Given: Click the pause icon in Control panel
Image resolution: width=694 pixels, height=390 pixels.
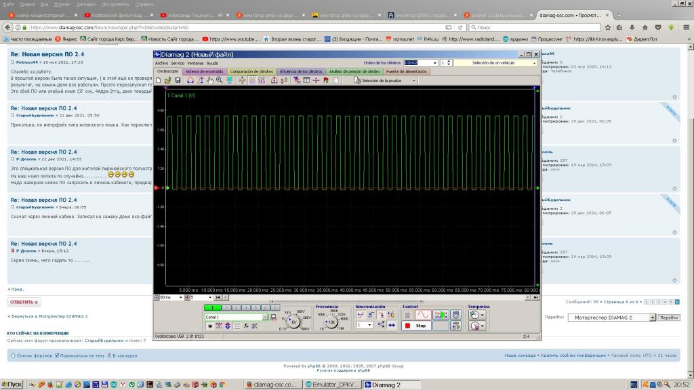Looking at the screenshot, I should pos(407,315).
